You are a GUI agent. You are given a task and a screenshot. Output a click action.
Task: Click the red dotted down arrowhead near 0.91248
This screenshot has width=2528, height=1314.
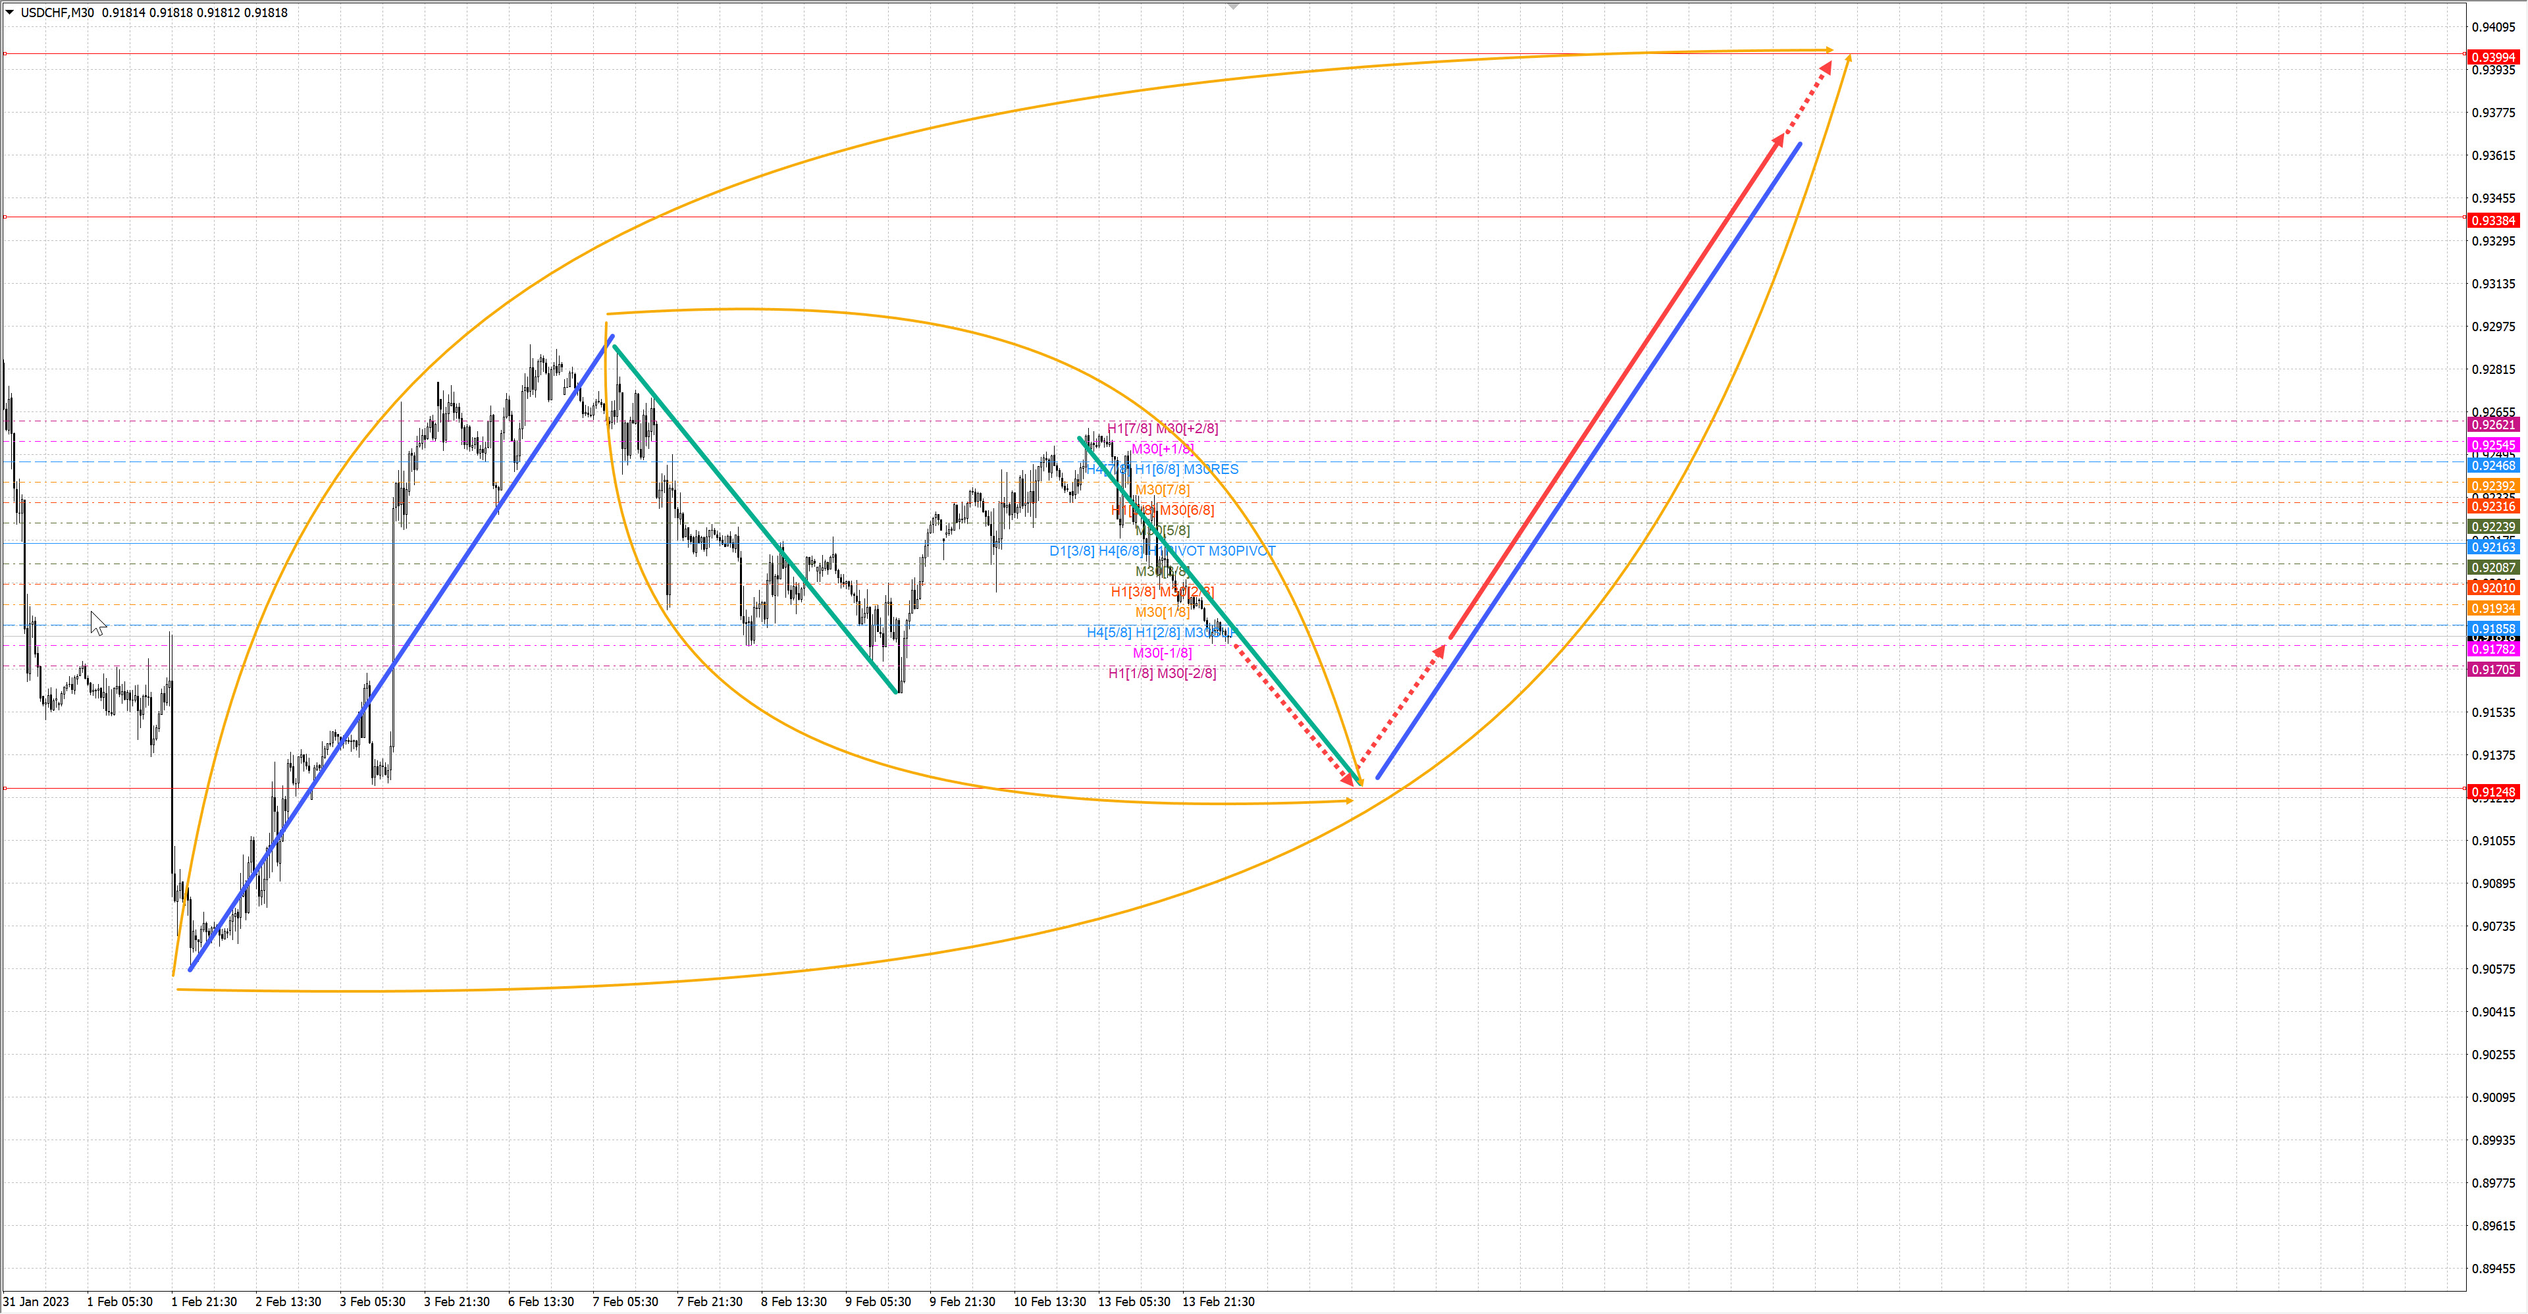(1348, 779)
